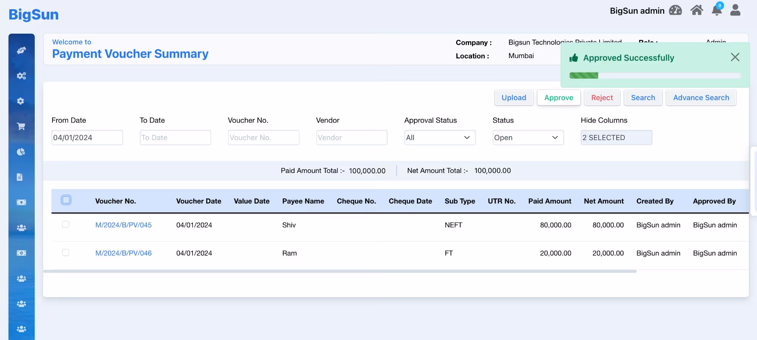Click the toast notification progress bar
757x340 pixels.
tap(655, 75)
